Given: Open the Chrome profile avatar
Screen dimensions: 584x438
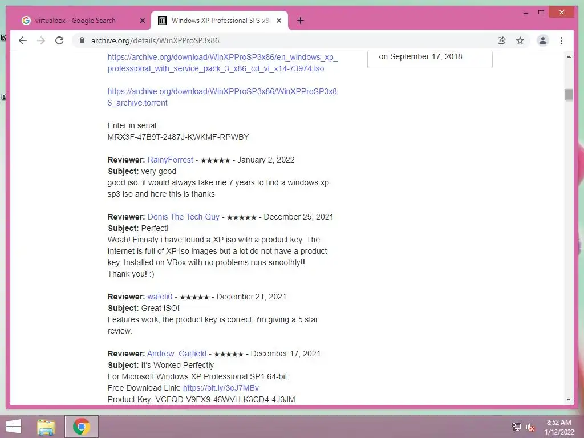Looking at the screenshot, I should coord(543,40).
